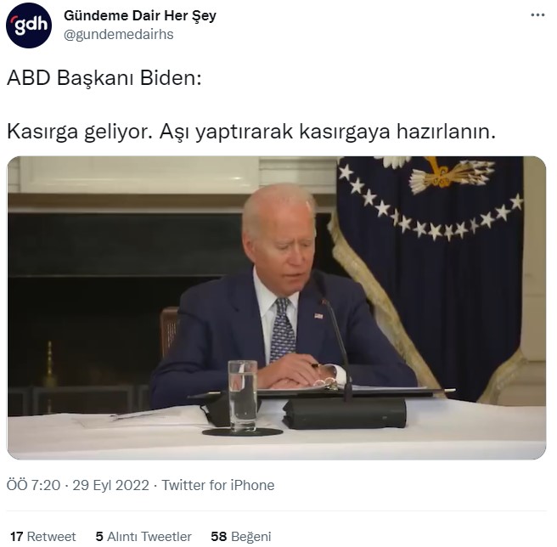Viewport: 557px width, 547px height.
Task: Click the patterned blue tie in video
Action: (282, 330)
